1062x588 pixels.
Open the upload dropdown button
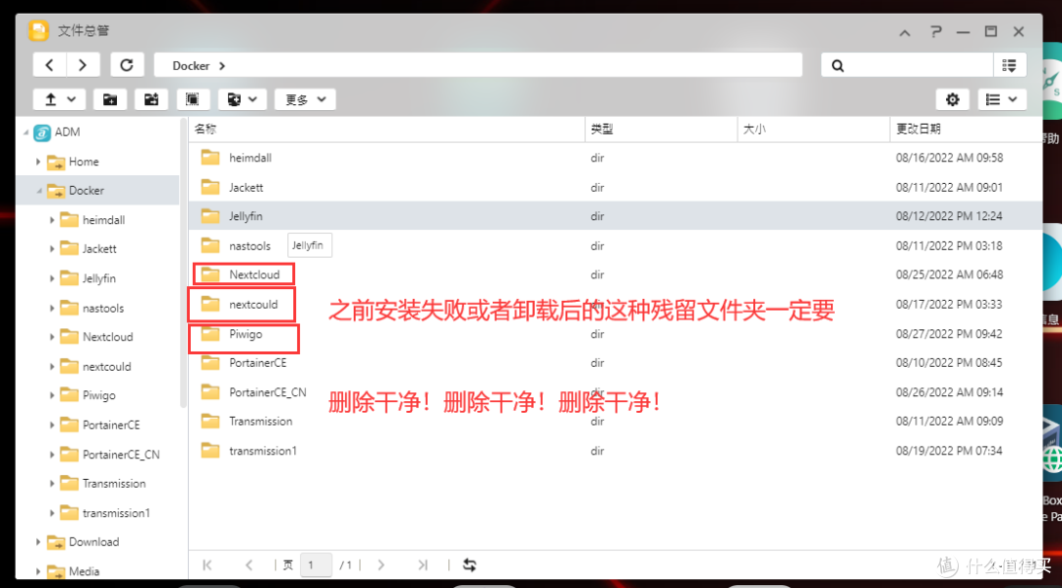click(59, 99)
